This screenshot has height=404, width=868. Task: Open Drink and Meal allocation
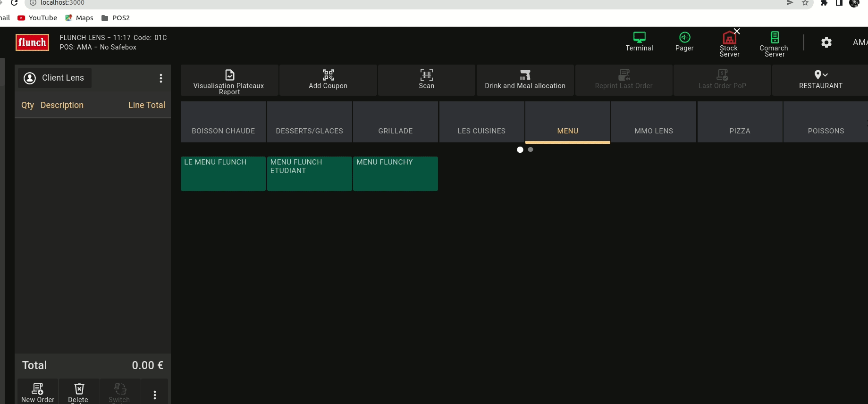coord(525,81)
